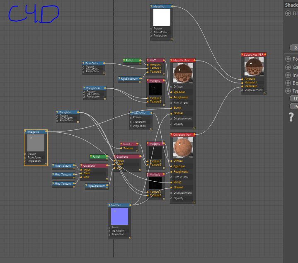Click the Substance PBR Amount input port
This screenshot has width=298, height=263.
point(242,79)
